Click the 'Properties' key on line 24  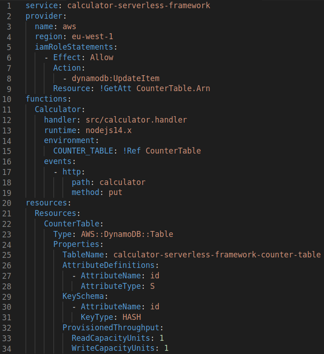click(76, 244)
